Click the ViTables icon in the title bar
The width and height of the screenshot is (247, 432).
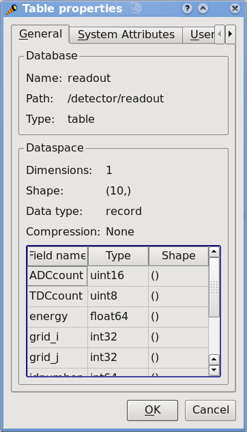[12, 9]
